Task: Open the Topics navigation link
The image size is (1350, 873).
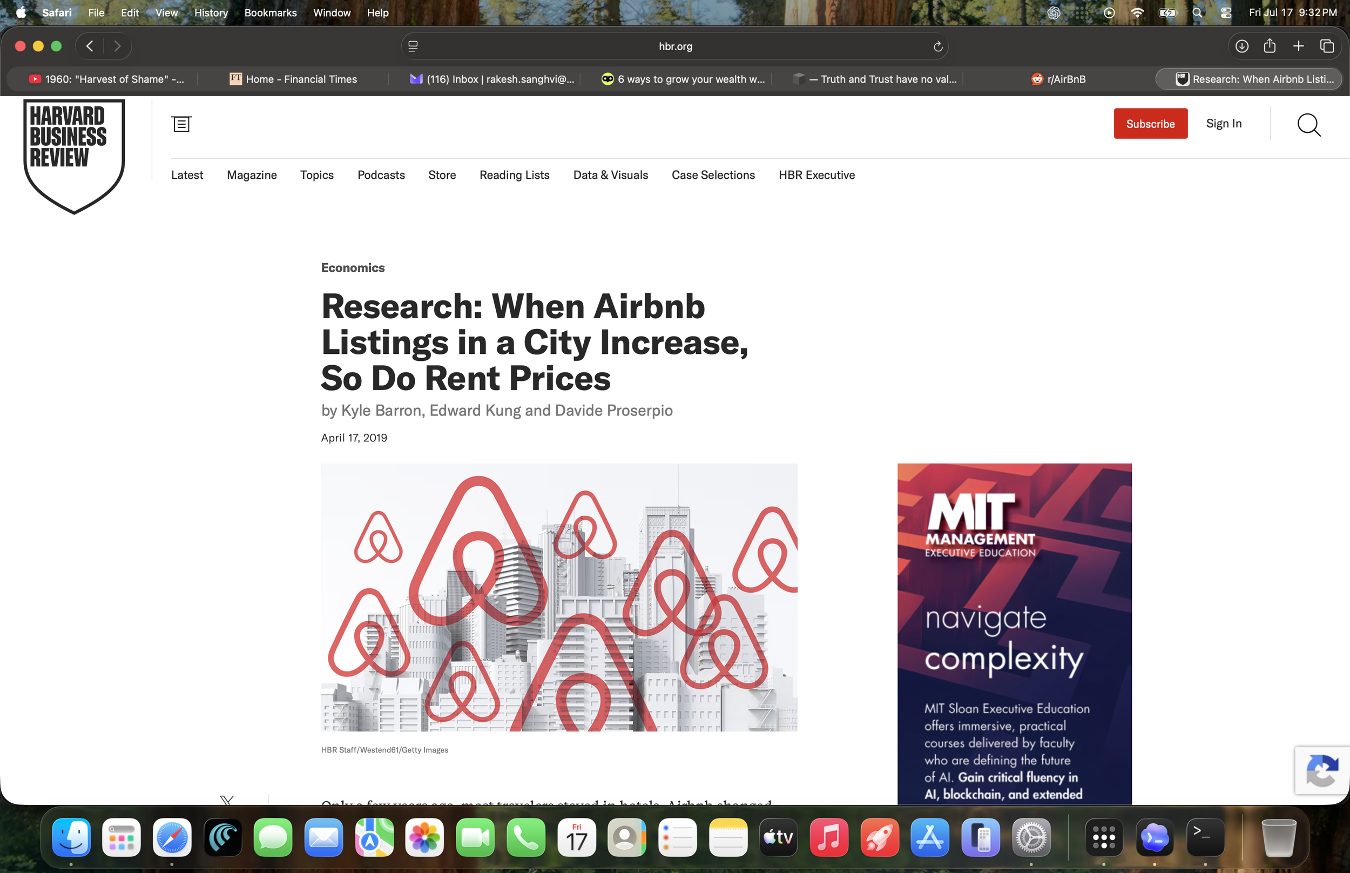Action: click(316, 175)
